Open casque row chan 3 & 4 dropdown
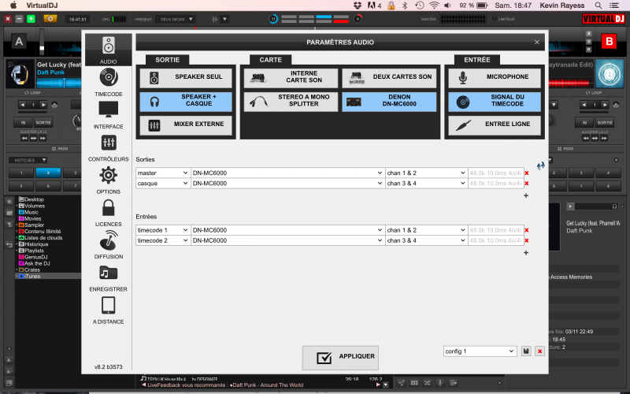Screen dimensions: 630x394 coord(426,184)
